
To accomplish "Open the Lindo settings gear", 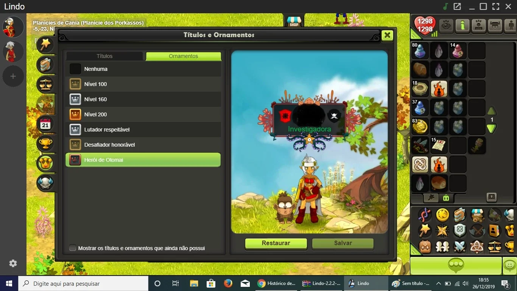I will (13, 263).
